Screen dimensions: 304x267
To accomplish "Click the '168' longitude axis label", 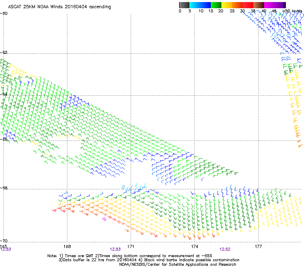I will (67, 246).
